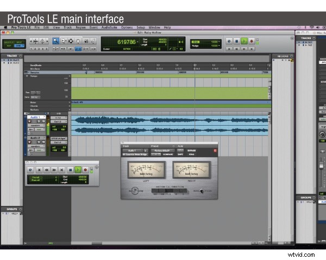Click Online button in Edit window transport
This screenshot has height=260, width=326.
pyautogui.click(x=229, y=41)
